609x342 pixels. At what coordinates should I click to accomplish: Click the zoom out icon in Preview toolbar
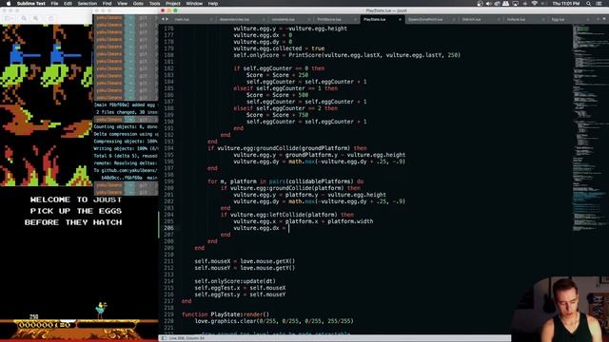coord(24,18)
